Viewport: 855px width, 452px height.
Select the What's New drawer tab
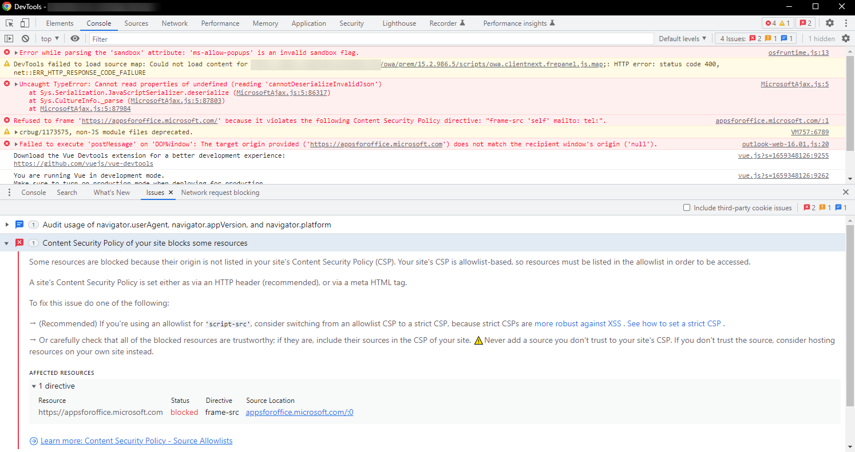point(112,193)
